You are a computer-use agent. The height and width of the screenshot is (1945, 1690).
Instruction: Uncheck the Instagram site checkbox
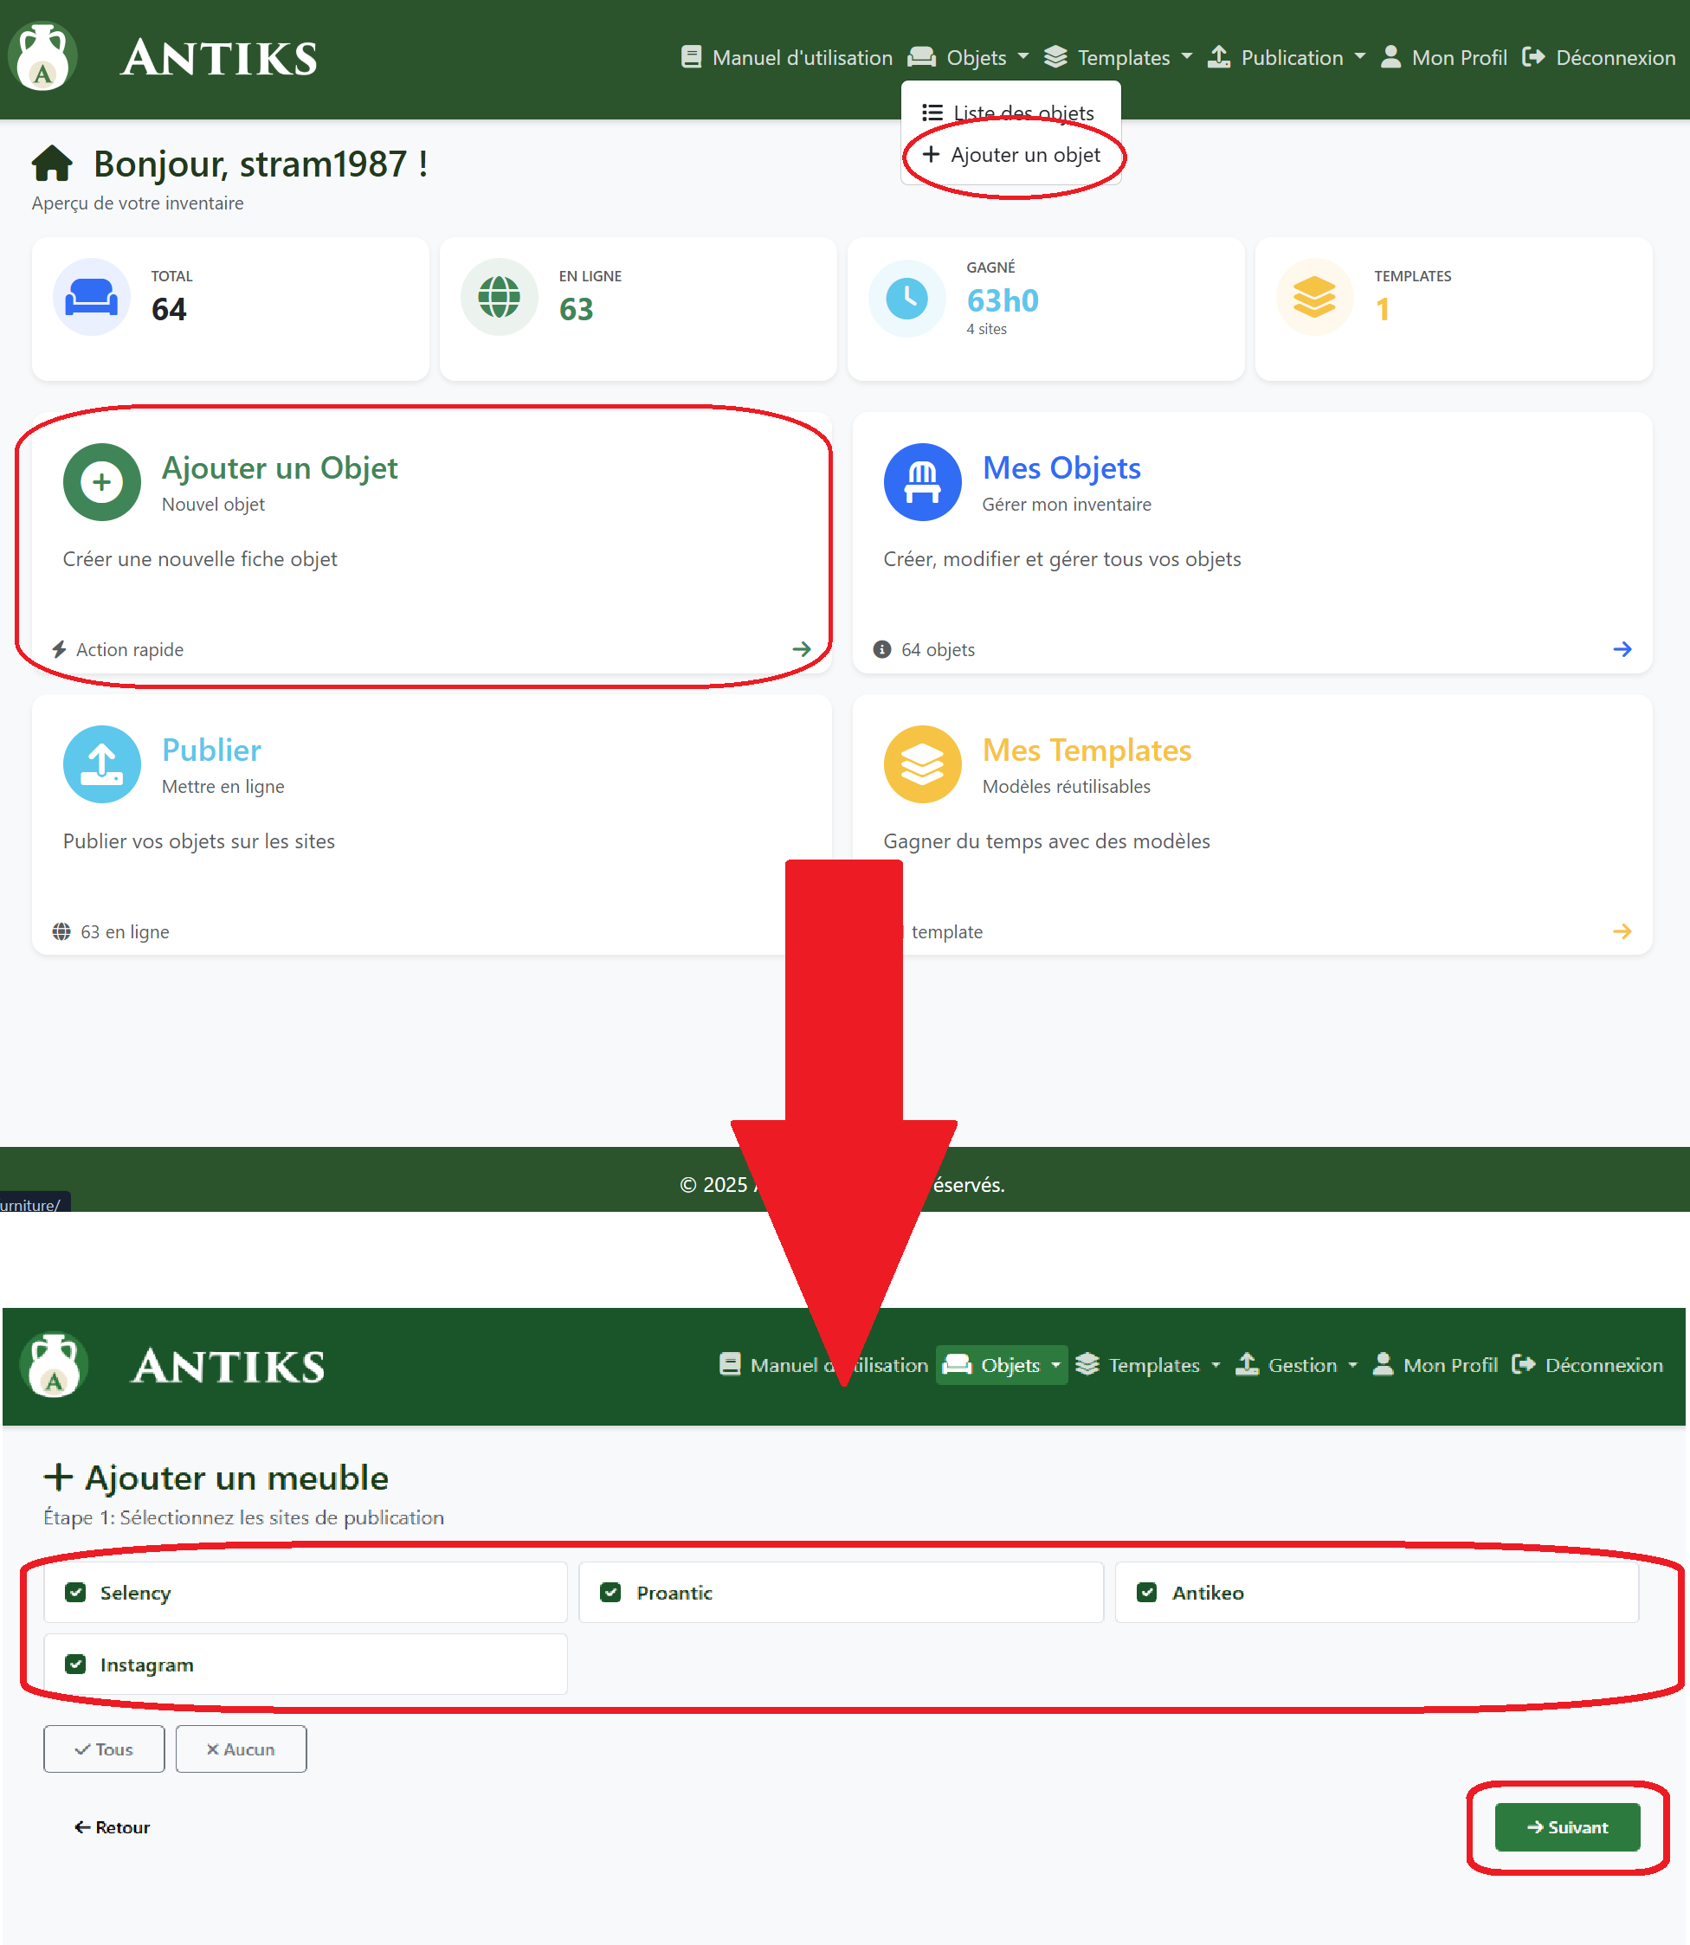pos(76,1664)
